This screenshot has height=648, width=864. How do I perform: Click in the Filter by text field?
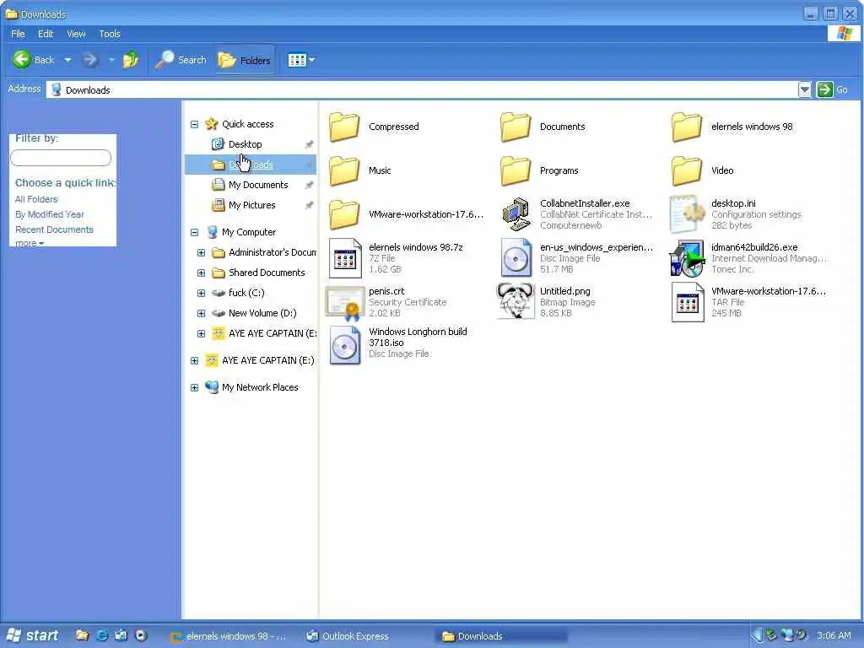pos(61,158)
